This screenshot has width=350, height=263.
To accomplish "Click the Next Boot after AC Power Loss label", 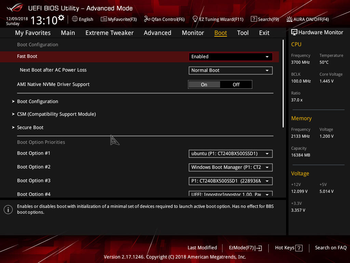I will tap(53, 70).
